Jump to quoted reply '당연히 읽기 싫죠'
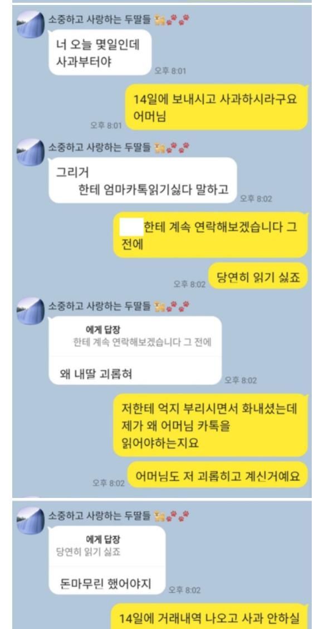314x629 pixels. click(107, 546)
